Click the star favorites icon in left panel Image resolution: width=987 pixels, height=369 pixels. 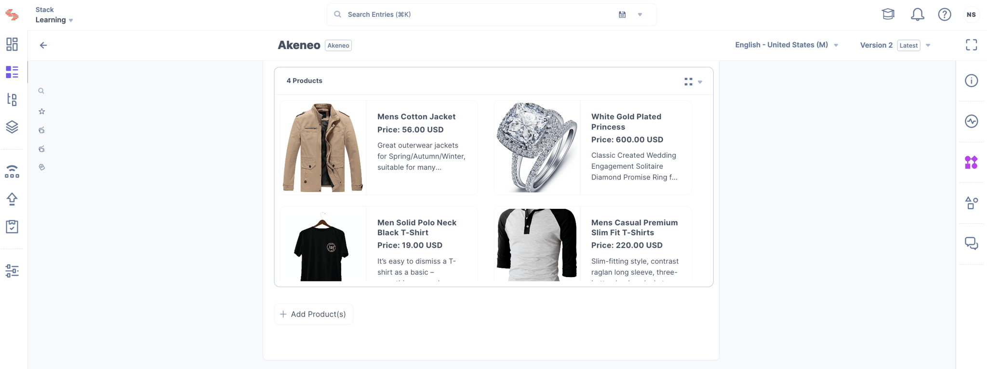click(42, 112)
